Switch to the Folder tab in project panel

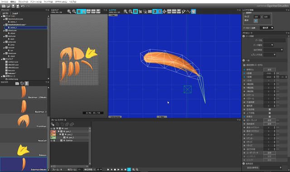15,14
